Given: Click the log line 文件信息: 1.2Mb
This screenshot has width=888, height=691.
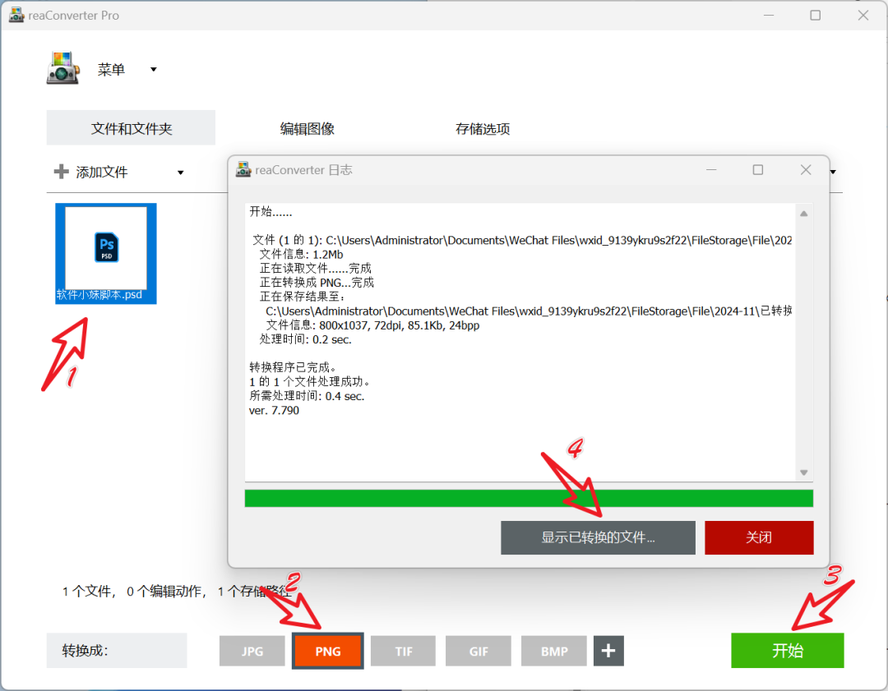Looking at the screenshot, I should (x=301, y=254).
